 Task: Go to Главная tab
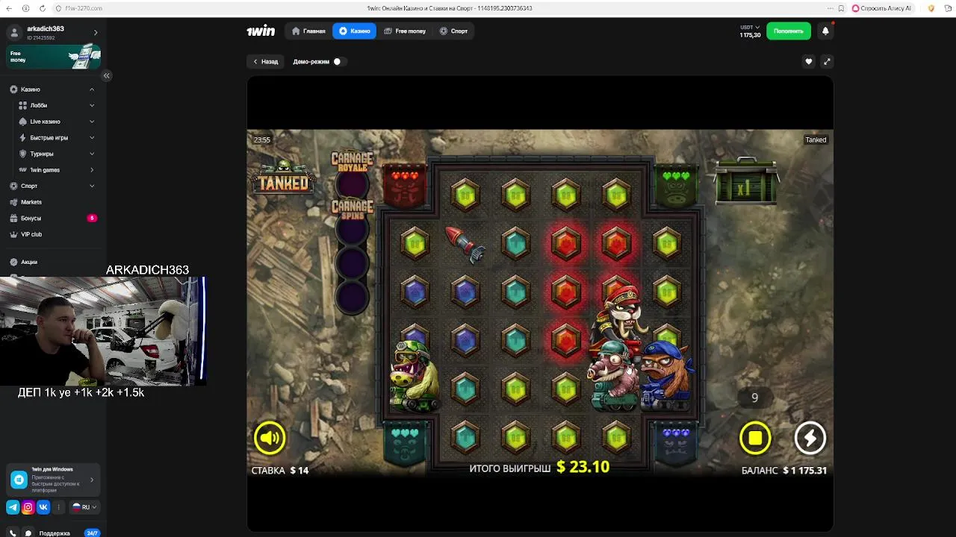[308, 31]
